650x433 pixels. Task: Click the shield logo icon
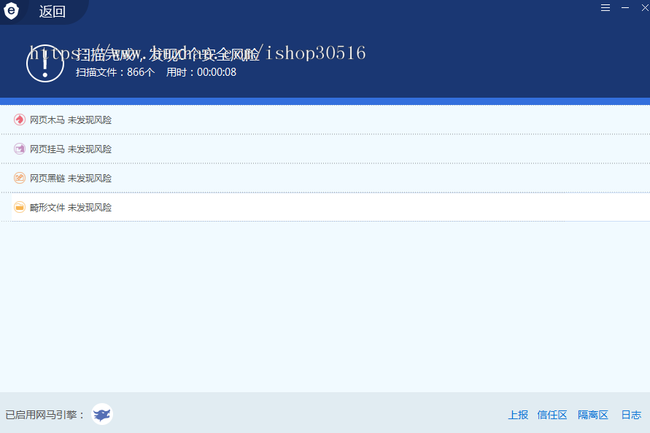point(11,11)
